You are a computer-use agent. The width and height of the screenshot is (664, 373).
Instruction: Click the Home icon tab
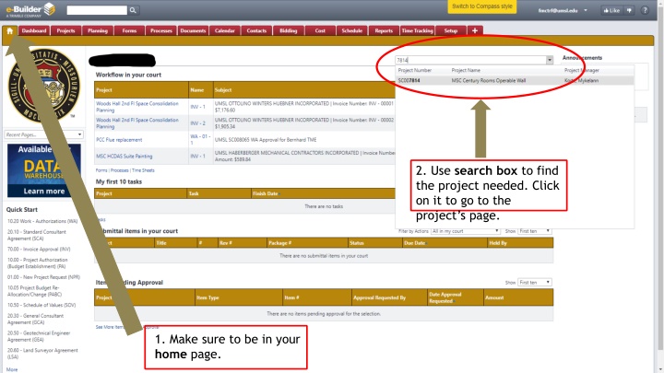coord(9,30)
